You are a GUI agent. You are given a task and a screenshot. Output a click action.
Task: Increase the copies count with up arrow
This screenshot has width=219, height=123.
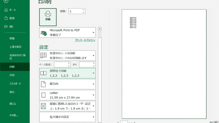click(83, 10)
